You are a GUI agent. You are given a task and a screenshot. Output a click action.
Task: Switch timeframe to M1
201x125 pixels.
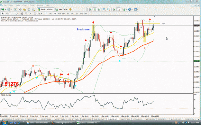(x=50, y=14)
